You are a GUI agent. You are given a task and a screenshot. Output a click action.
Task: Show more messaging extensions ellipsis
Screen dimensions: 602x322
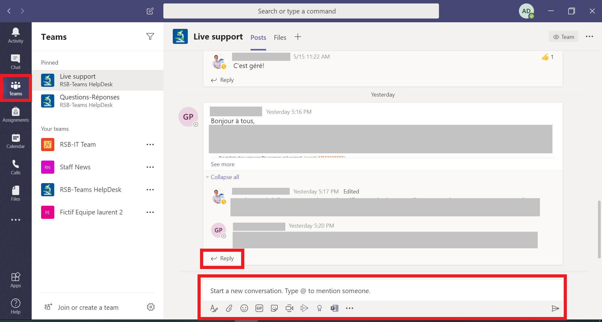click(350, 309)
